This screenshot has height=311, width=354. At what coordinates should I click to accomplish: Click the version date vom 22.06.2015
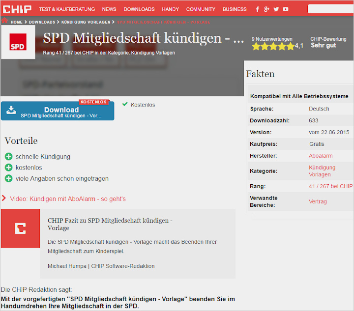coord(329,132)
